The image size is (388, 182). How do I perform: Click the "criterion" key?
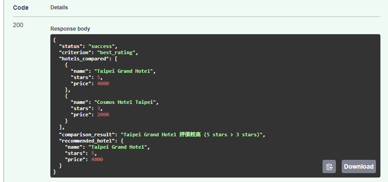[x=77, y=52]
